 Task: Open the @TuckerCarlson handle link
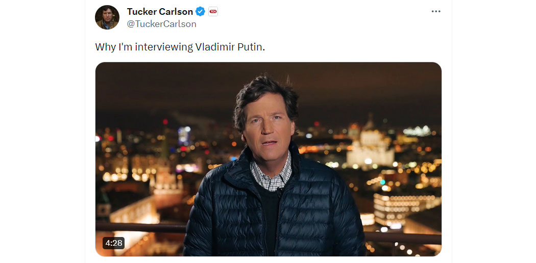point(162,24)
